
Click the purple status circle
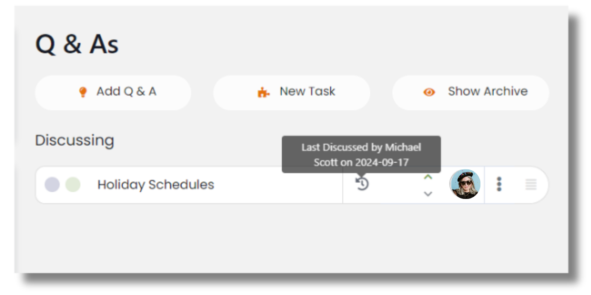[52, 185]
